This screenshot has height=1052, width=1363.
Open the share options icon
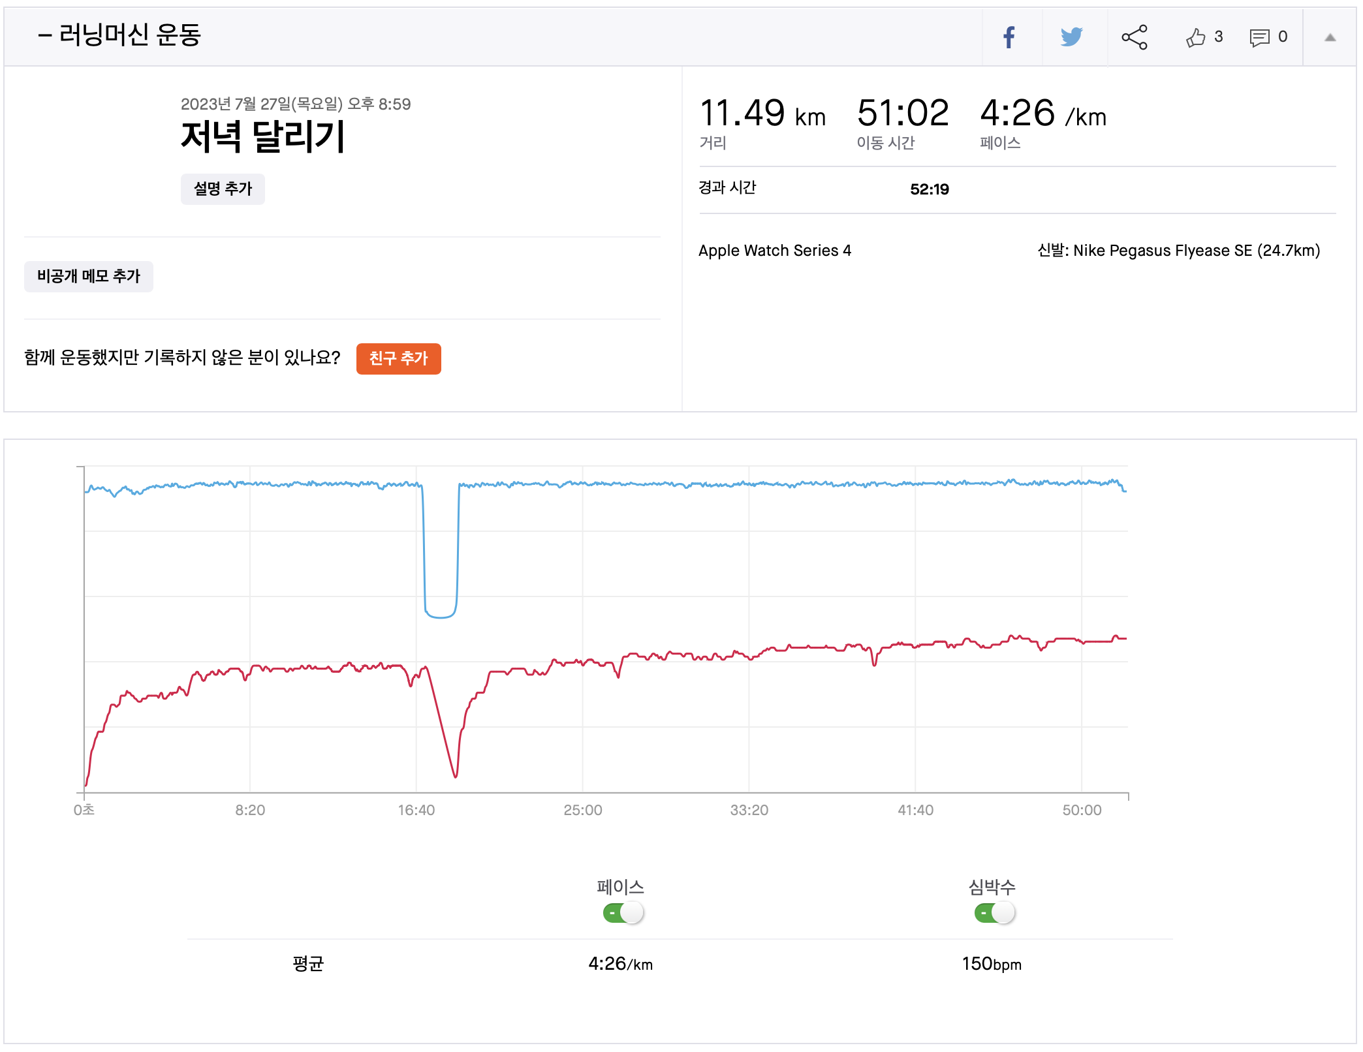1135,37
